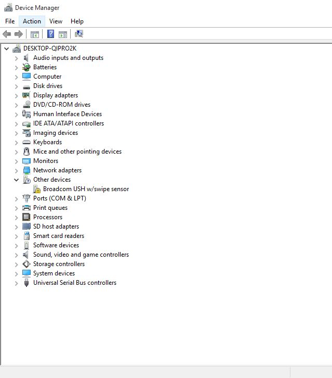
Task: Expand the Computer category
Action: tap(16, 77)
